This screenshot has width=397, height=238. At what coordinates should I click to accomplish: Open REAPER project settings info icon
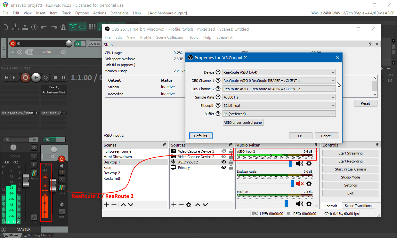[34, 27]
